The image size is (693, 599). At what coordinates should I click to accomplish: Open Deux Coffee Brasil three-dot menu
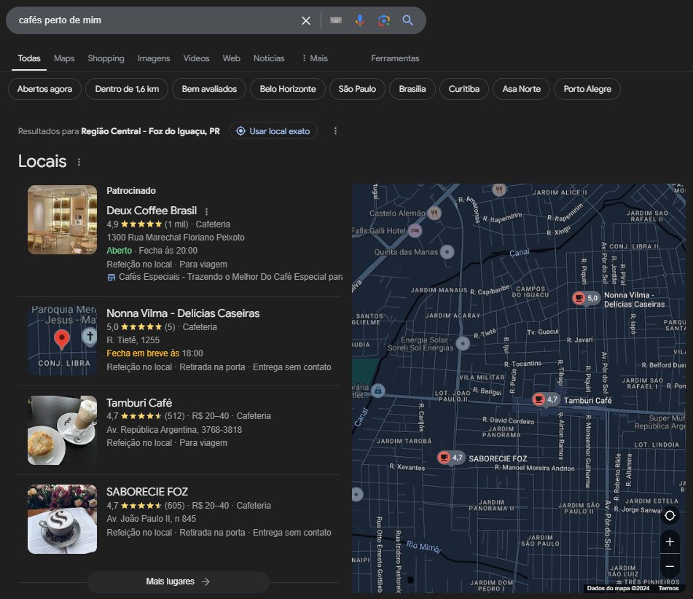click(x=206, y=211)
